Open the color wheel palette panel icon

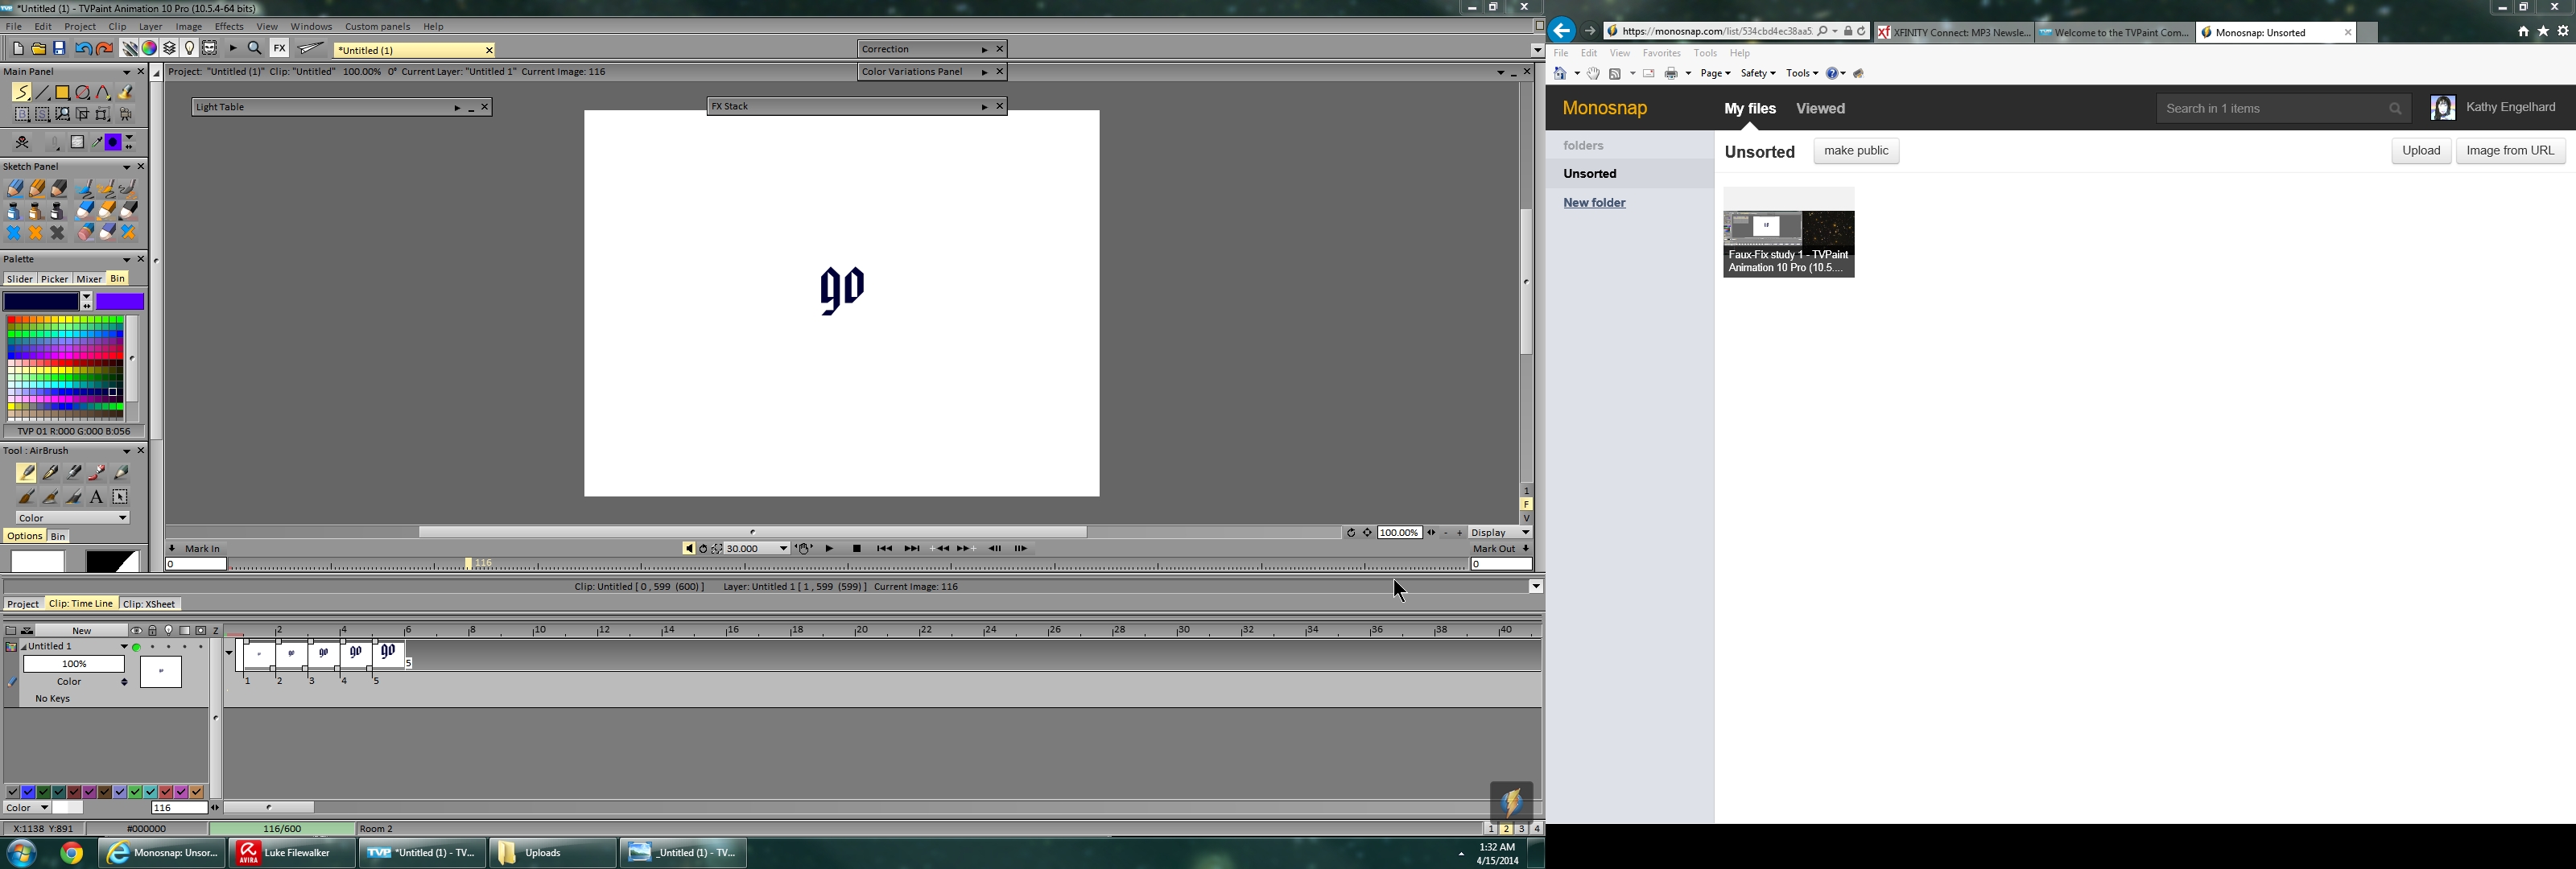149,49
